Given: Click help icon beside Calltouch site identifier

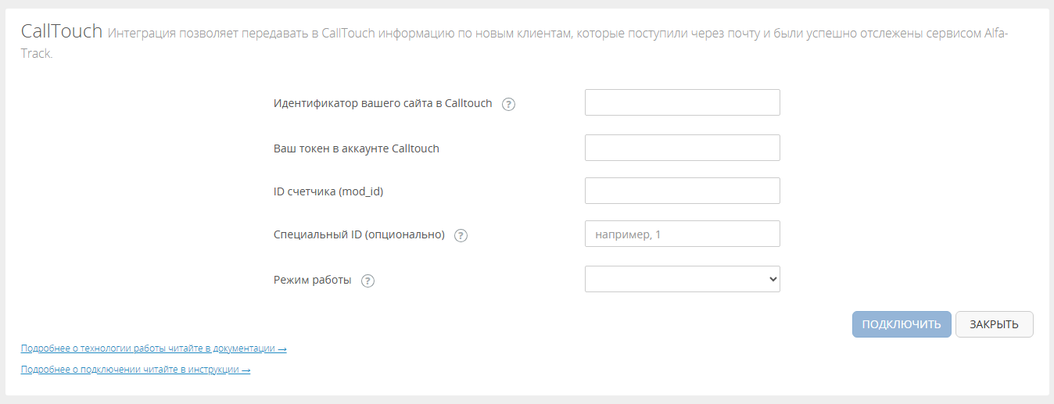Looking at the screenshot, I should point(508,104).
